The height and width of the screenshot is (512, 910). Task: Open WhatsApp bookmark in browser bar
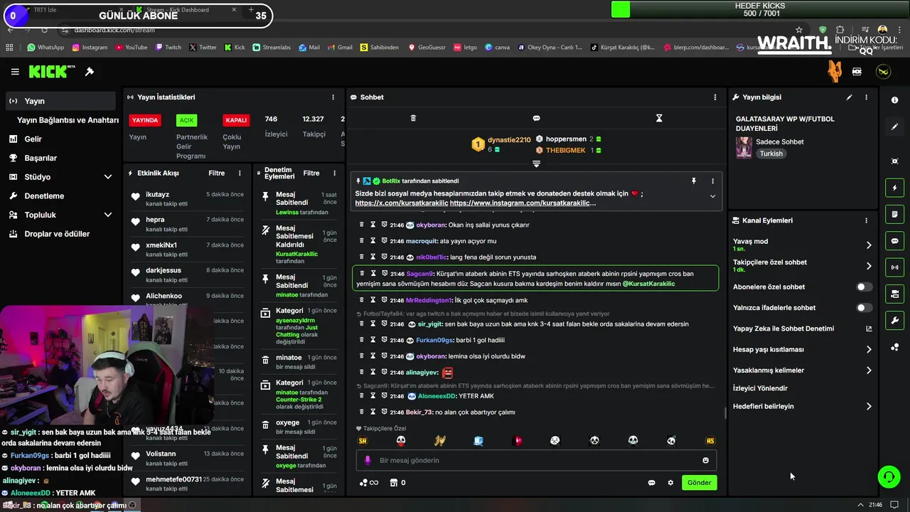point(45,48)
